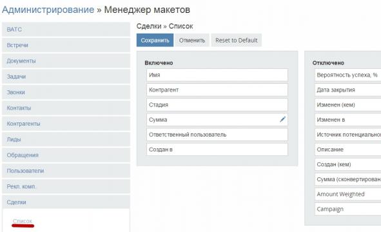Open ВАТС in the sidebar
The height and width of the screenshot is (232, 381).
66,30
